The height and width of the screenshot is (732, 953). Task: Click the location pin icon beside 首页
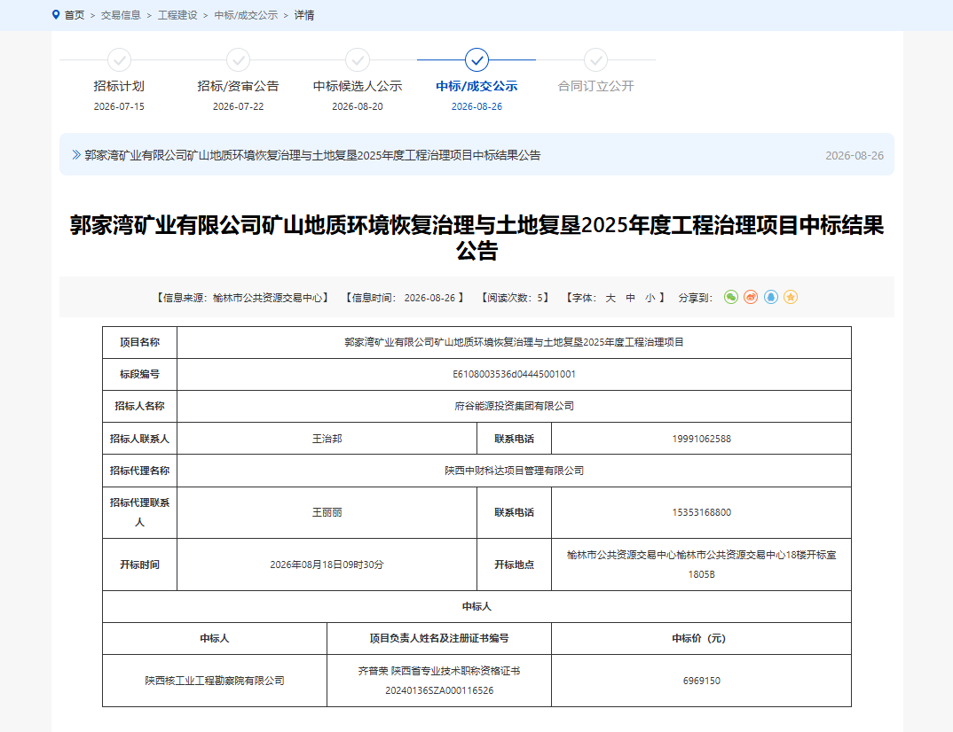tap(56, 14)
